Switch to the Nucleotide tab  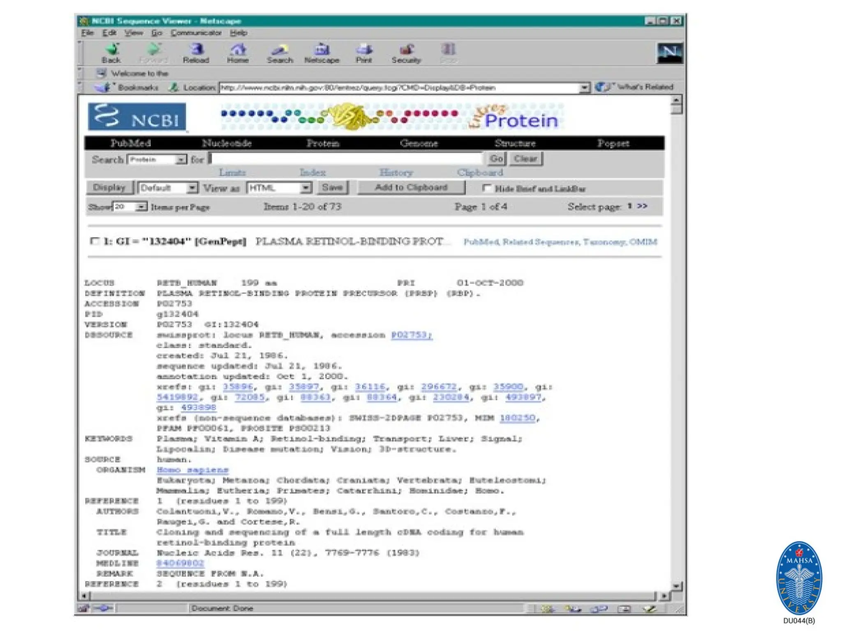tap(227, 143)
